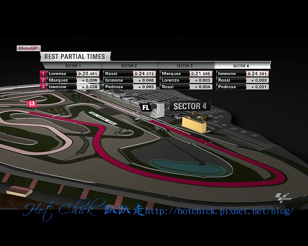Image resolution: width=308 pixels, height=246 pixels.
Task: Click Marquez in Sector 3
Action: coord(171,74)
